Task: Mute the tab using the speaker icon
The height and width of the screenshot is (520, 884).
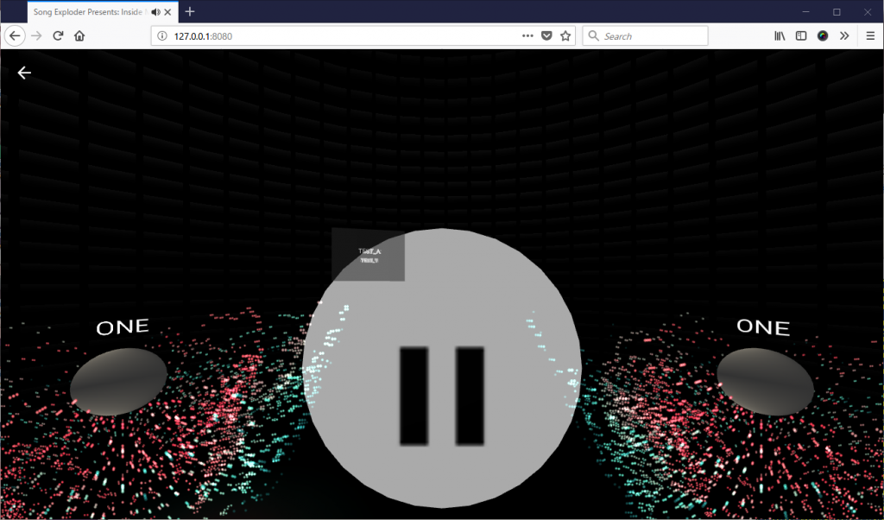Action: 155,12
